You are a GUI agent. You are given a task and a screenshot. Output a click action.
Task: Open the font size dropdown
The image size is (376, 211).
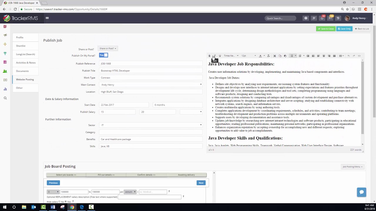click(x=249, y=56)
